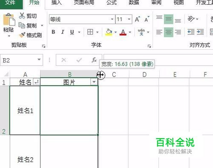Align text left
Screen dimensions: 213x168
[x=159, y=32]
